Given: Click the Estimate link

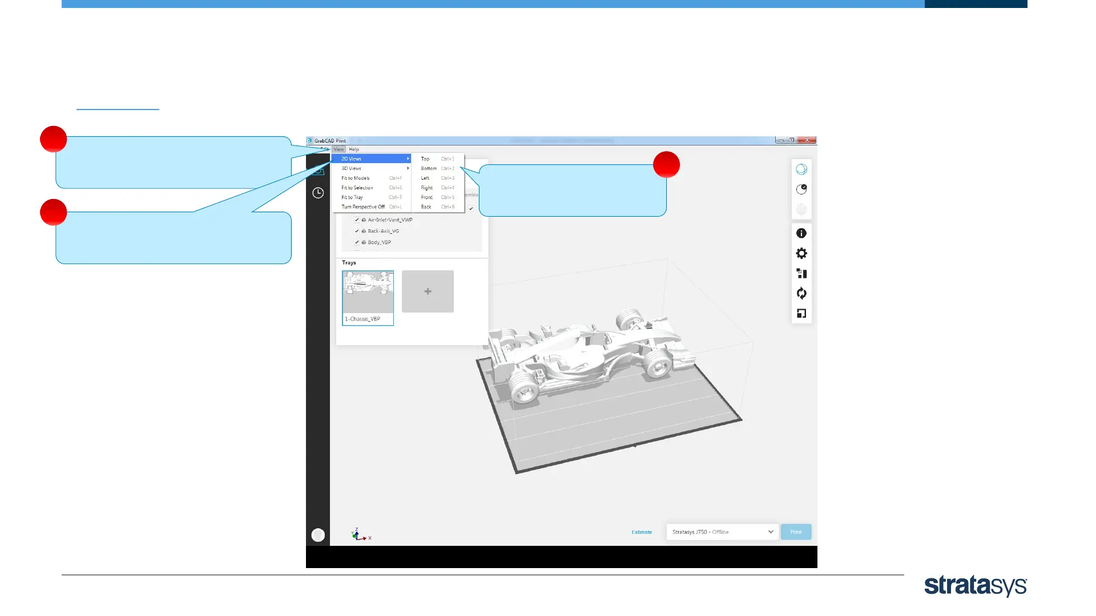Looking at the screenshot, I should coord(642,532).
